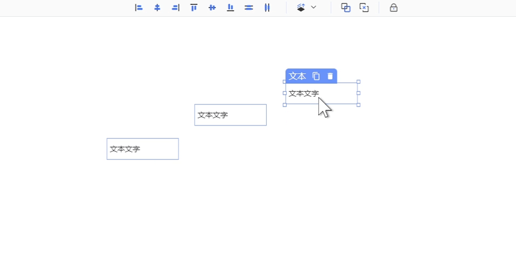Copy the selected text element
The width and height of the screenshot is (516, 259).
point(316,76)
